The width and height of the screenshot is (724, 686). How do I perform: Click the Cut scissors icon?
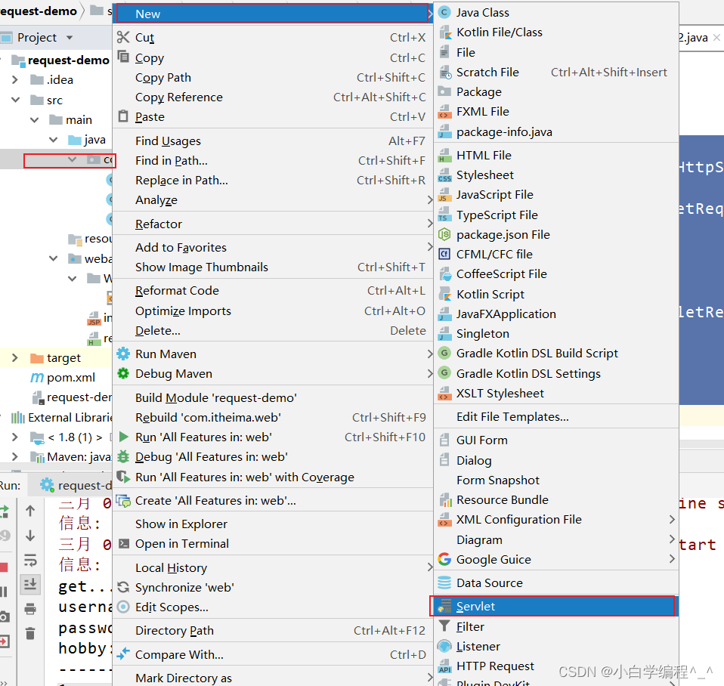[123, 37]
